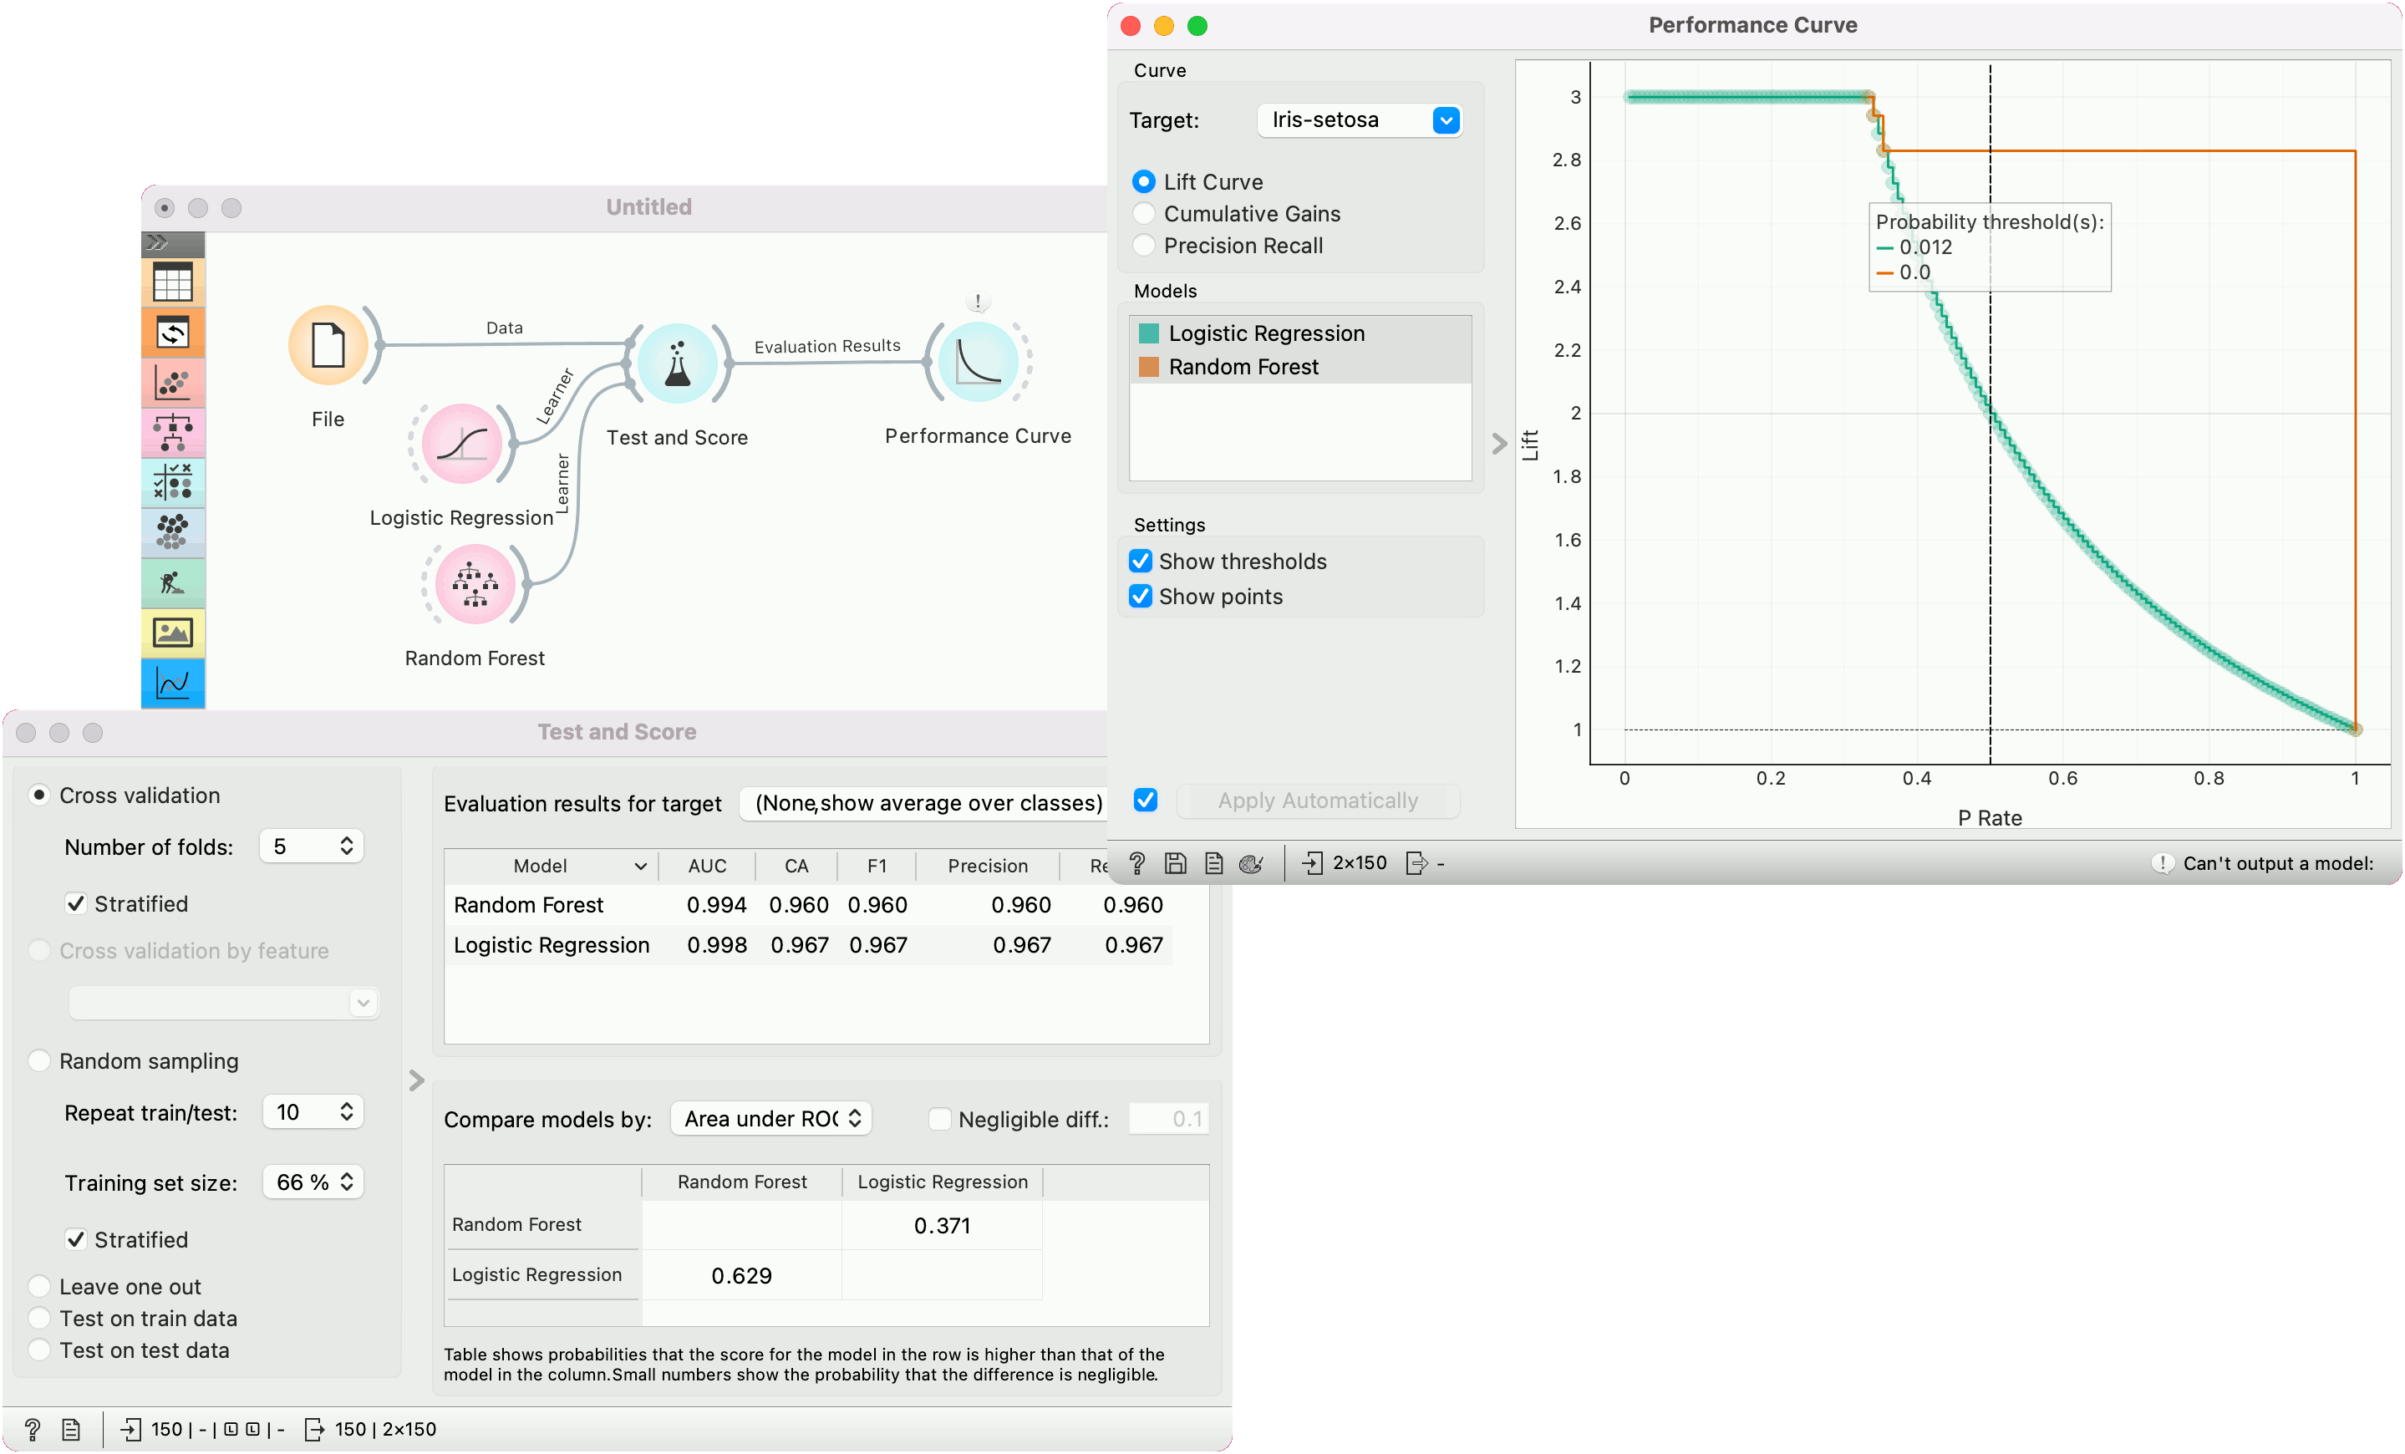Choose Leave one out sampling
The width and height of the screenshot is (2405, 1454).
coord(39,1286)
